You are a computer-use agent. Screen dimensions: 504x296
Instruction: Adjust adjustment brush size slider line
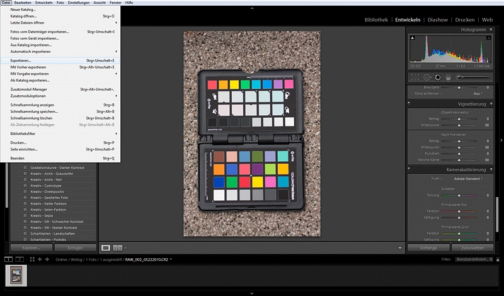point(475,77)
